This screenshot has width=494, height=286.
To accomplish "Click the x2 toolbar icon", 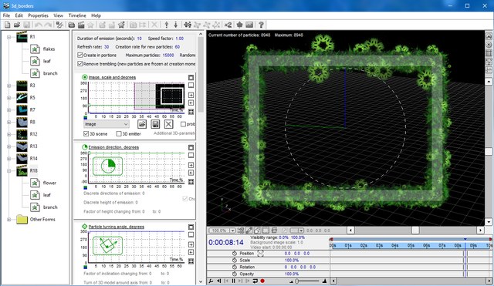I will click(x=228, y=25).
